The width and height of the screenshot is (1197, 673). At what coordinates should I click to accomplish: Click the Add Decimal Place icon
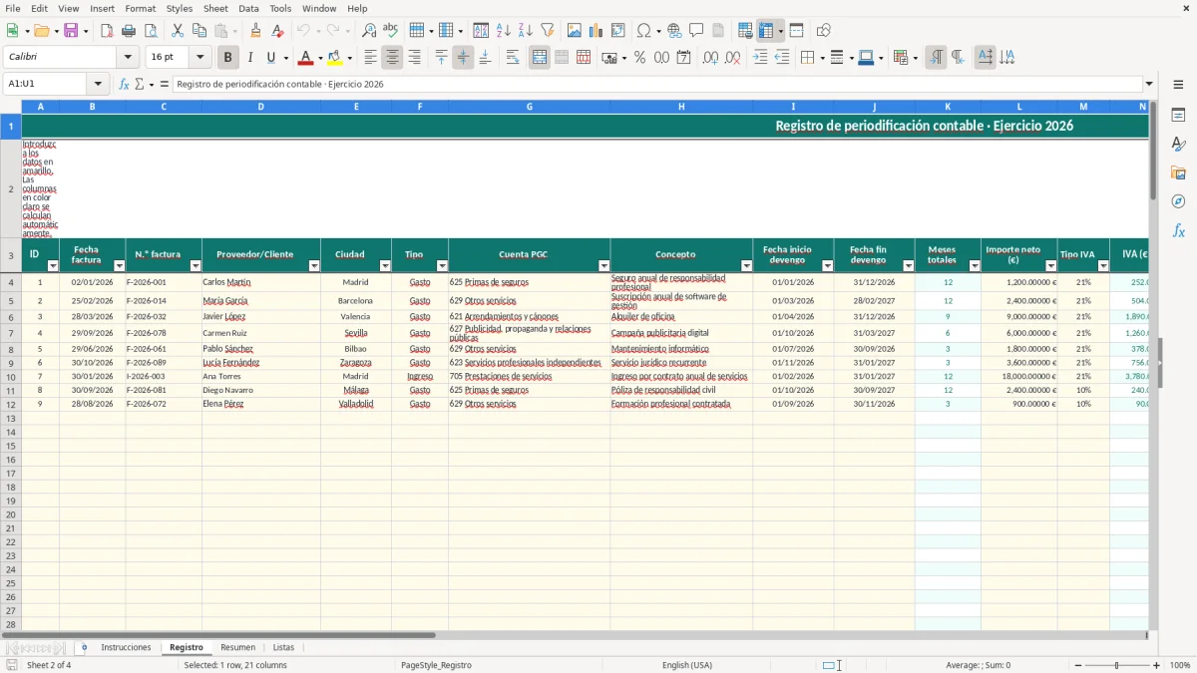710,58
